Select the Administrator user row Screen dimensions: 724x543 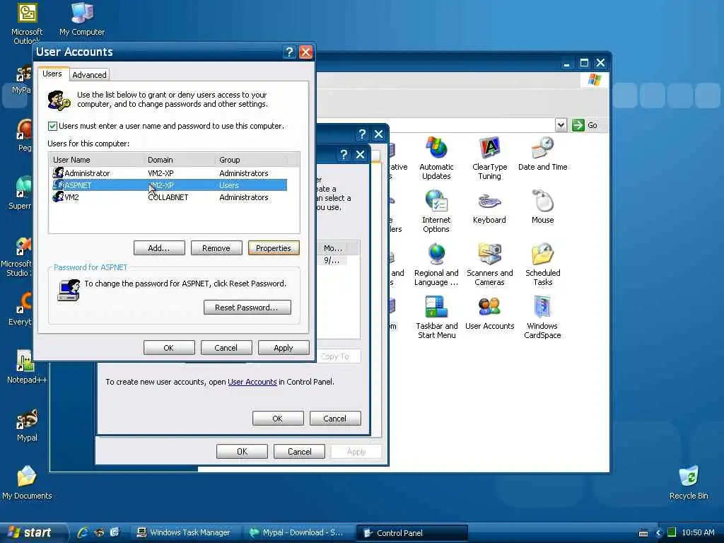pyautogui.click(x=170, y=173)
